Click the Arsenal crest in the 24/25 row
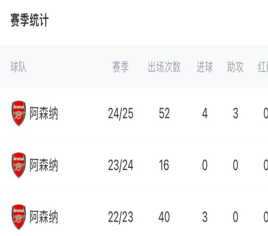268x236 pixels. 19,113
